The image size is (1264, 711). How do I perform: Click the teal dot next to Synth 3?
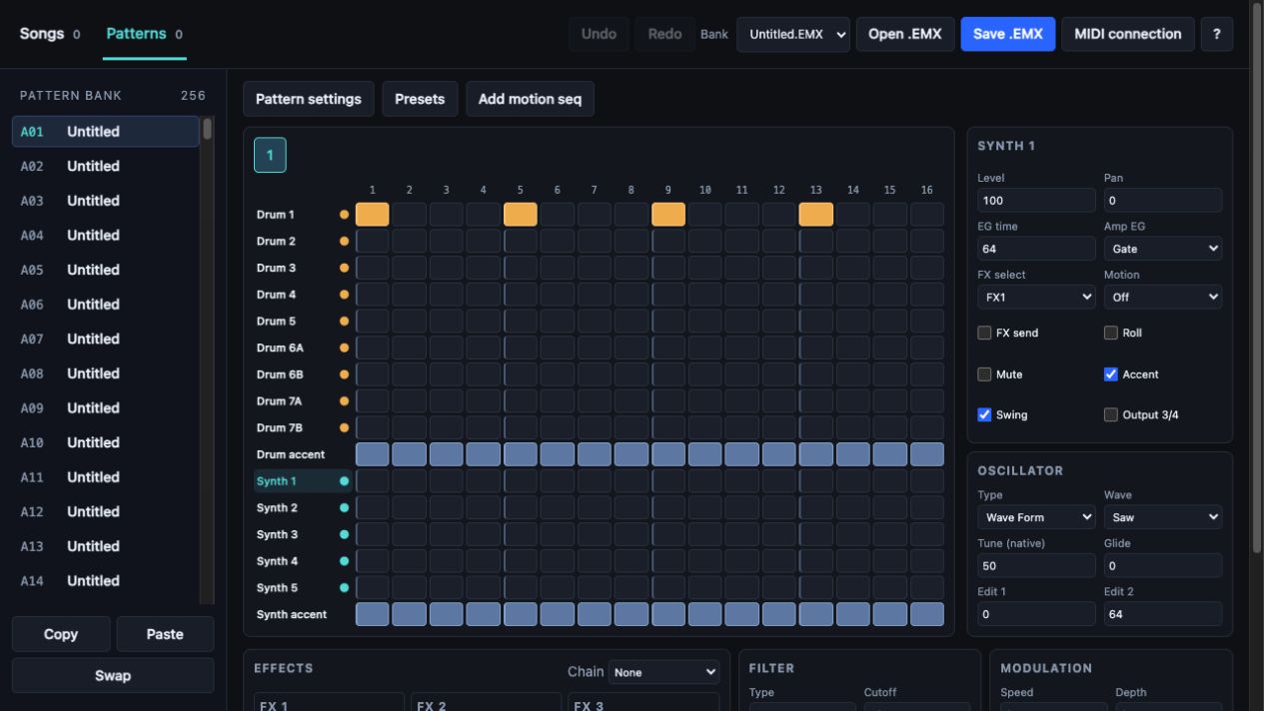[345, 534]
